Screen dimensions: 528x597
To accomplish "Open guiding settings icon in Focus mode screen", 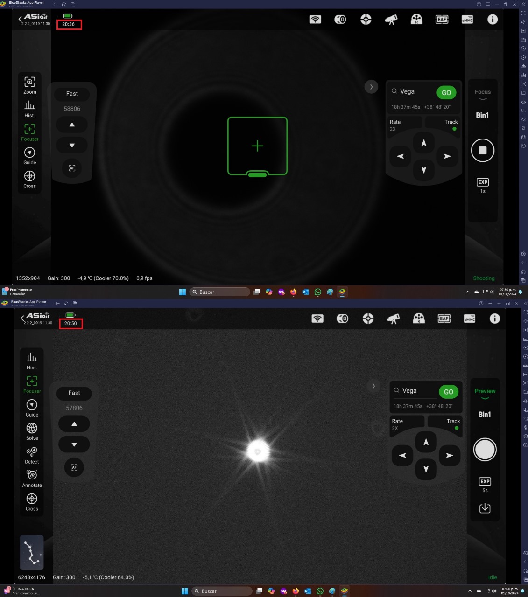I will [x=366, y=20].
